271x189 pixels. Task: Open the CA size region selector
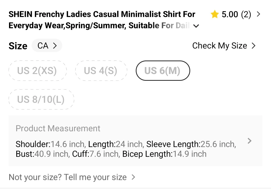coord(47,45)
